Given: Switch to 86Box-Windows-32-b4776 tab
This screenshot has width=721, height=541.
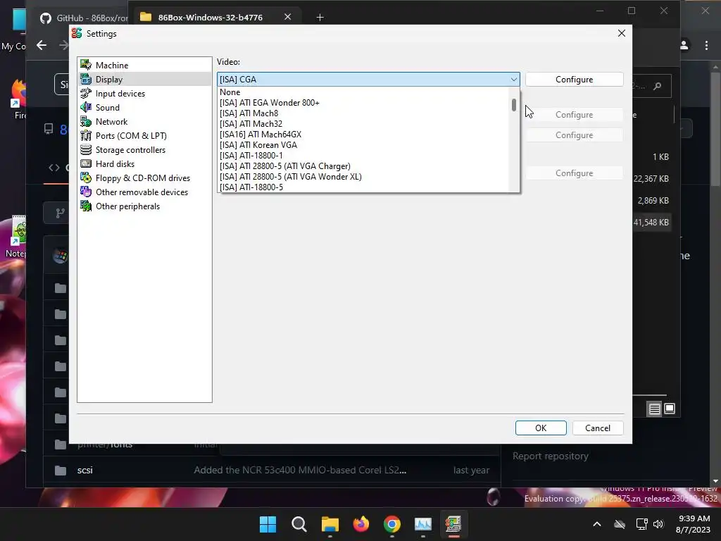Looking at the screenshot, I should click(x=210, y=18).
